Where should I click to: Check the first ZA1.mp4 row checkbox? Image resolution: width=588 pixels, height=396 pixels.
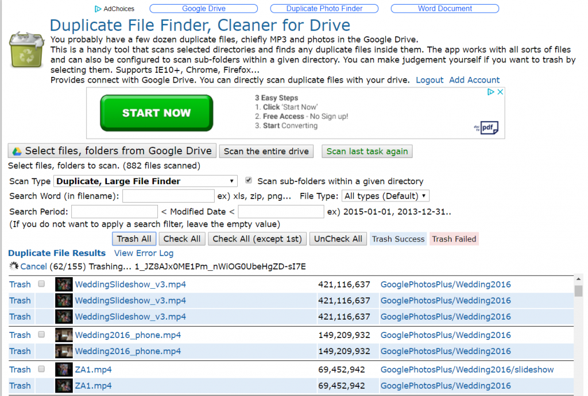click(x=41, y=368)
